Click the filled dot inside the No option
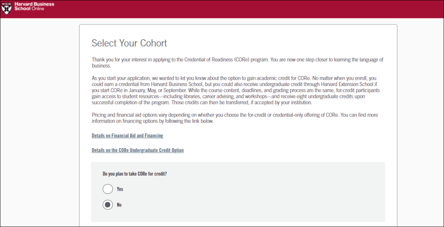The image size is (444, 227). 108,204
